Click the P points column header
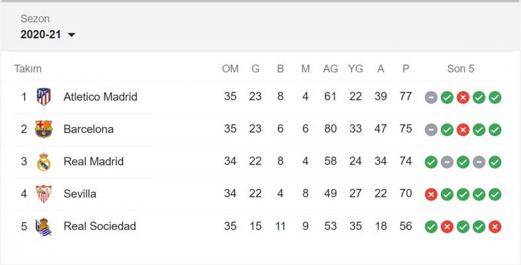The image size is (521, 265). (x=406, y=69)
